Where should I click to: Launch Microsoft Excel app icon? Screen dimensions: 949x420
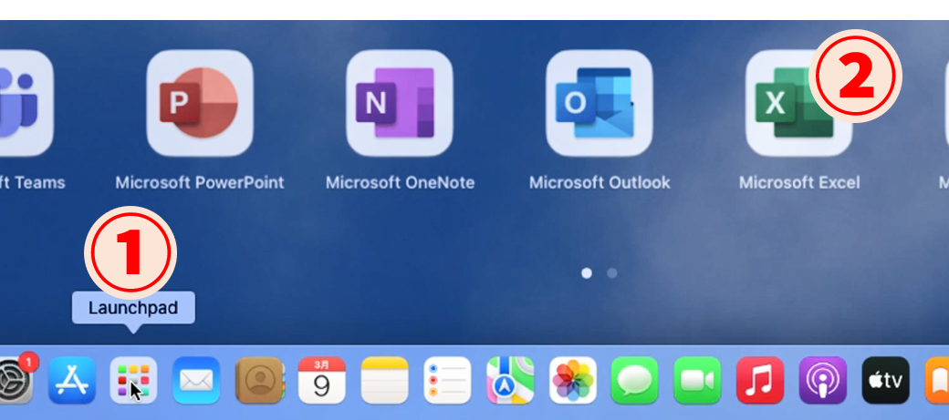799,103
